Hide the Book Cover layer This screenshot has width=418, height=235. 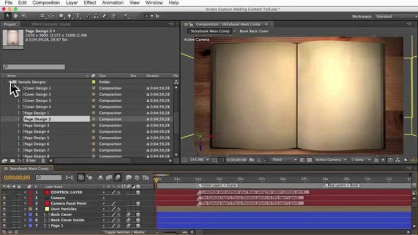[x=5, y=215]
